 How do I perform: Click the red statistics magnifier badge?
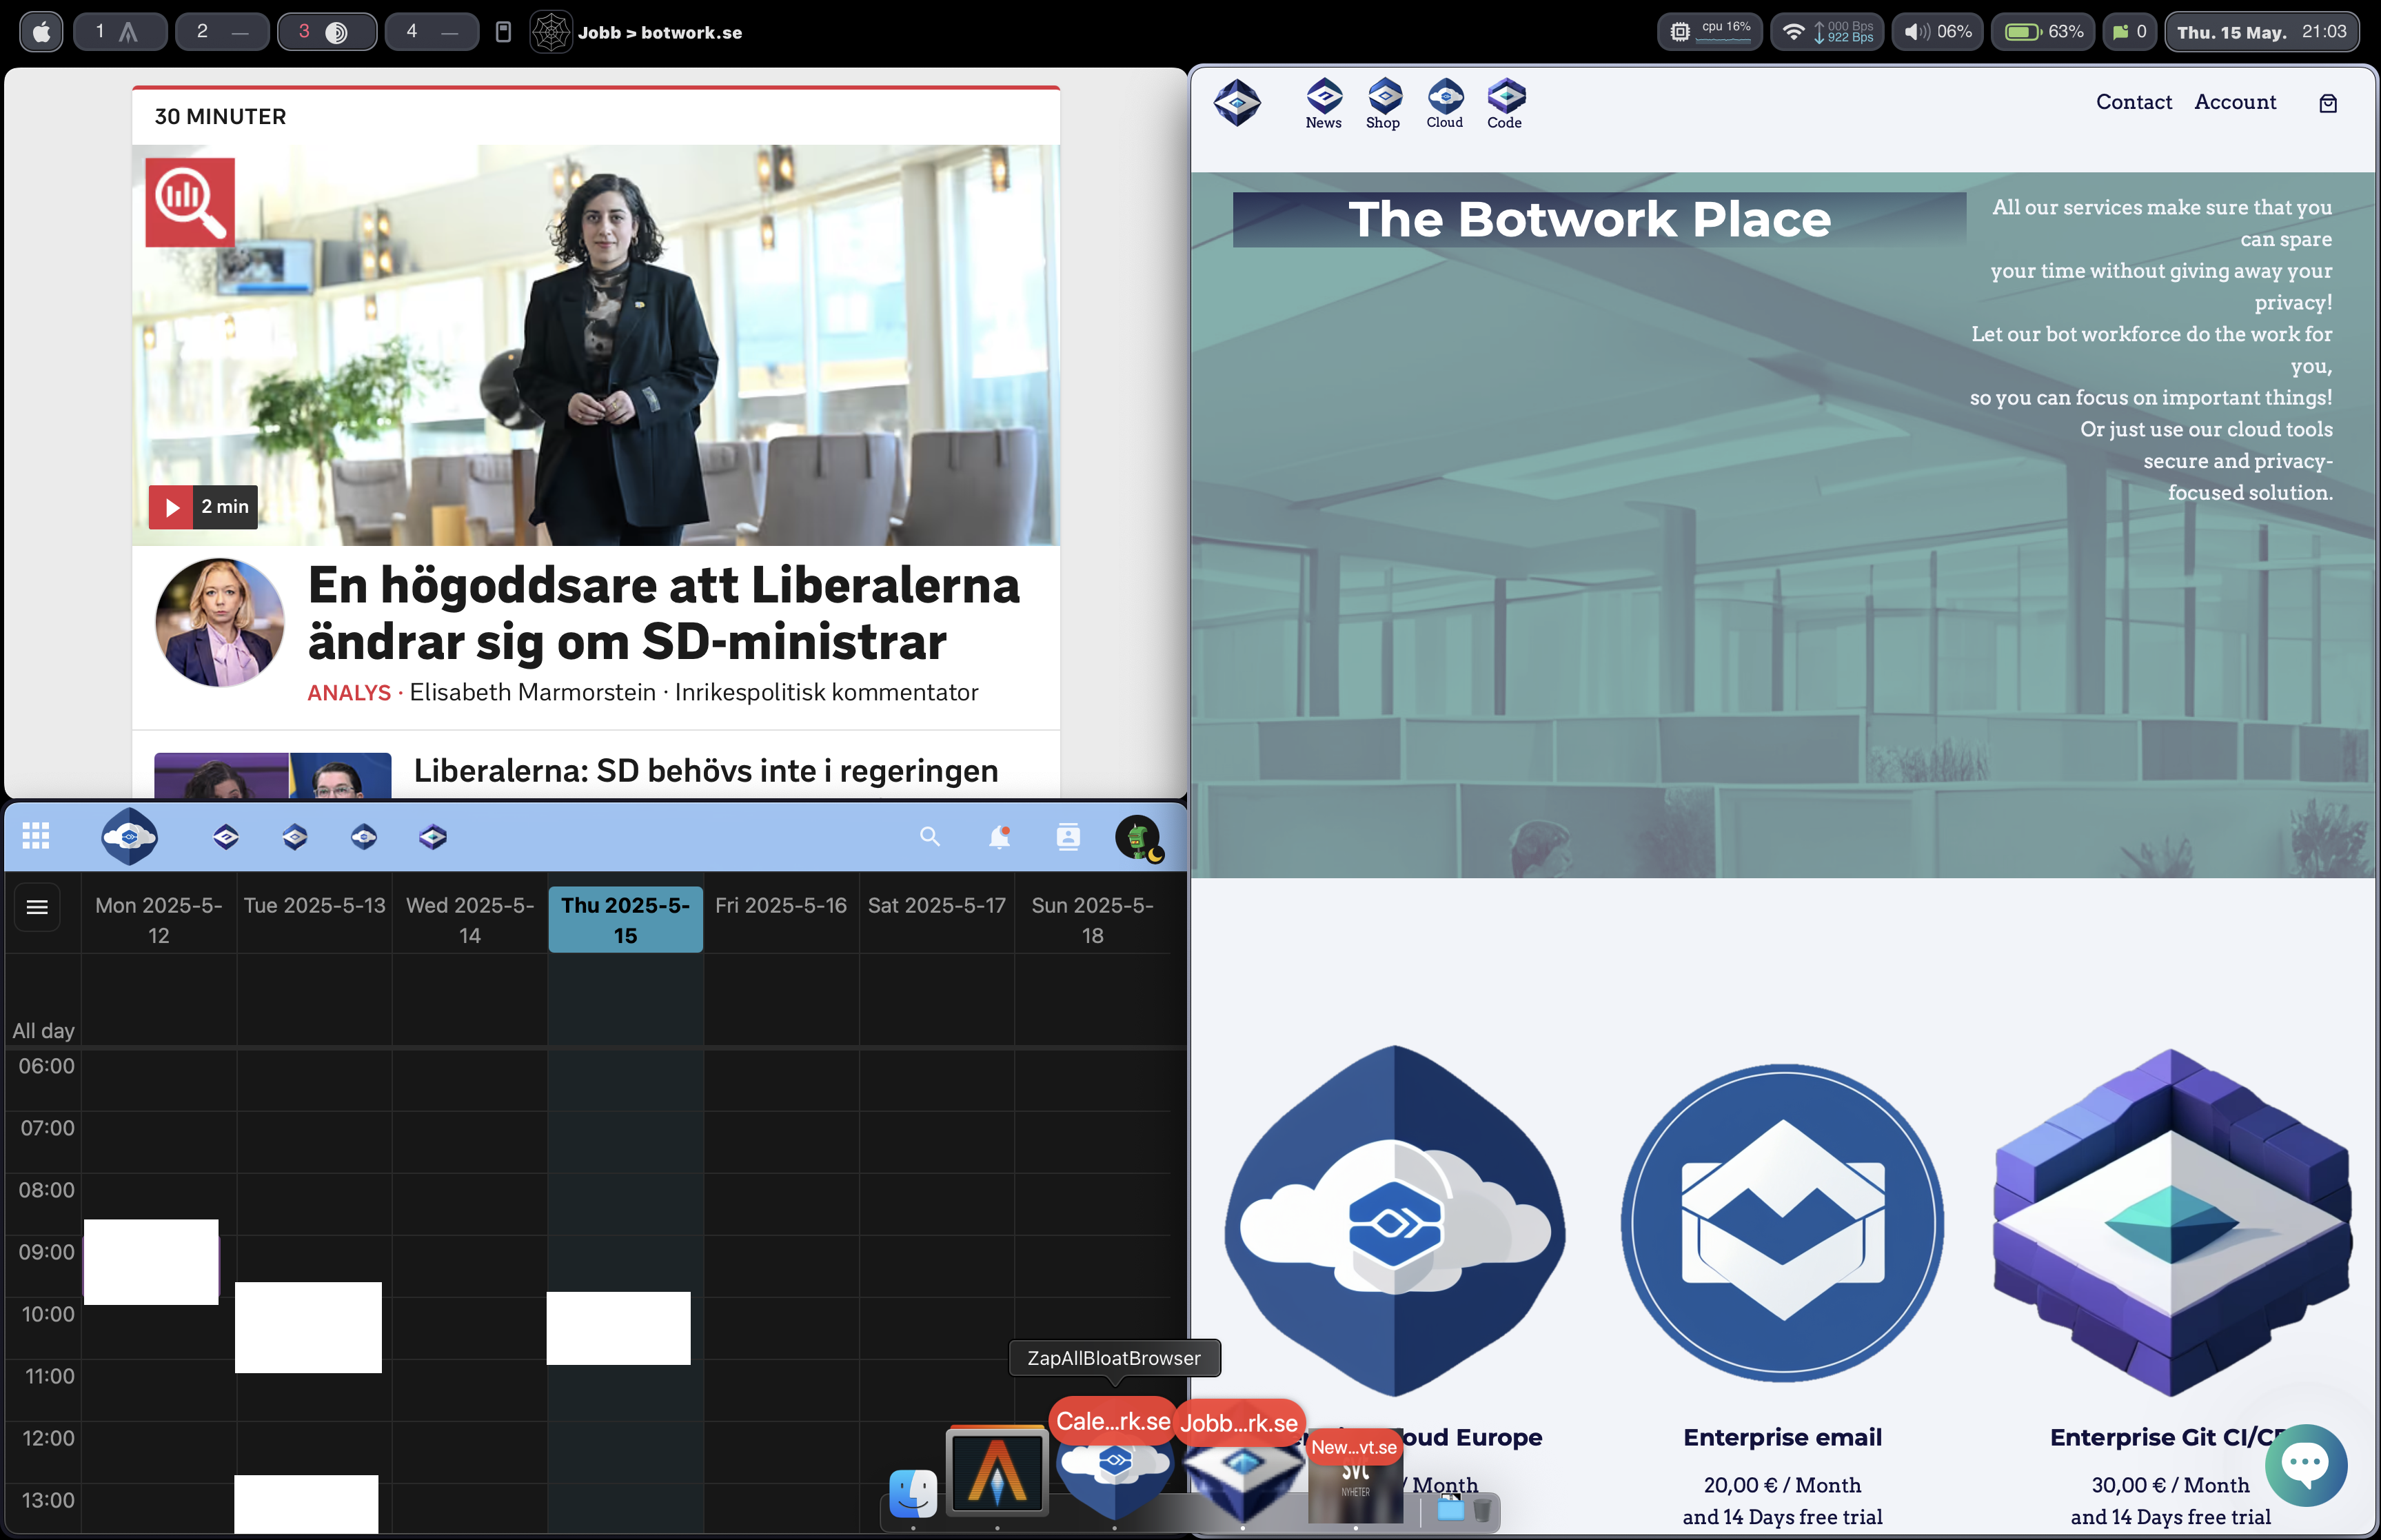pyautogui.click(x=190, y=202)
